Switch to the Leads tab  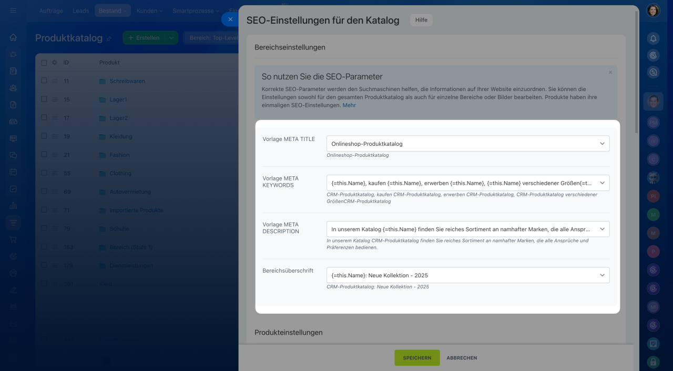coord(80,11)
